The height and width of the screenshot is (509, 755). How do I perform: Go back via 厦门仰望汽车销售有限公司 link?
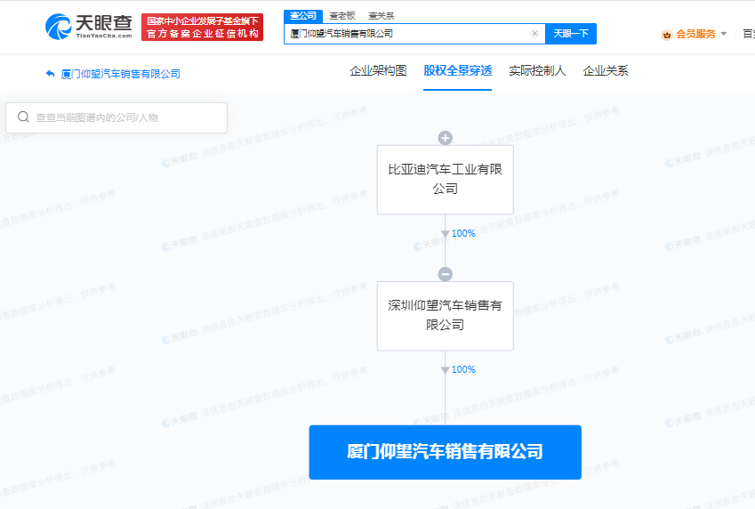120,74
